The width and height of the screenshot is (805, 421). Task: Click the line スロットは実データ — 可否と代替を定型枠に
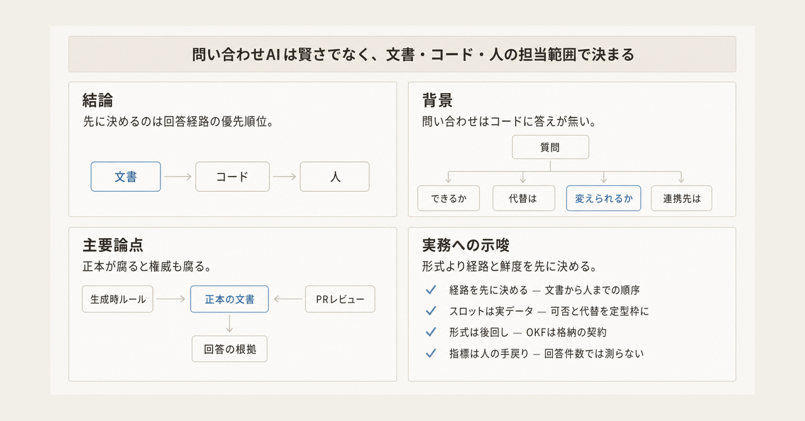pyautogui.click(x=549, y=311)
